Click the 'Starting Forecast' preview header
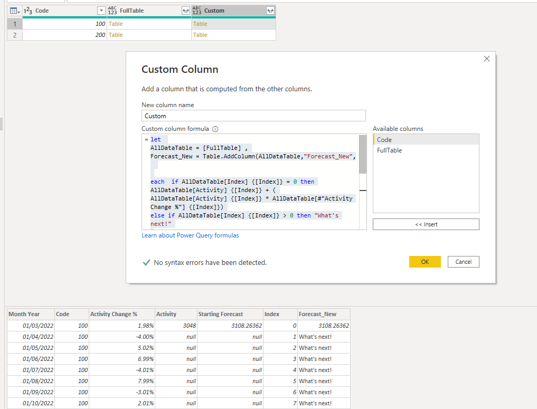The height and width of the screenshot is (409, 537). (x=230, y=314)
